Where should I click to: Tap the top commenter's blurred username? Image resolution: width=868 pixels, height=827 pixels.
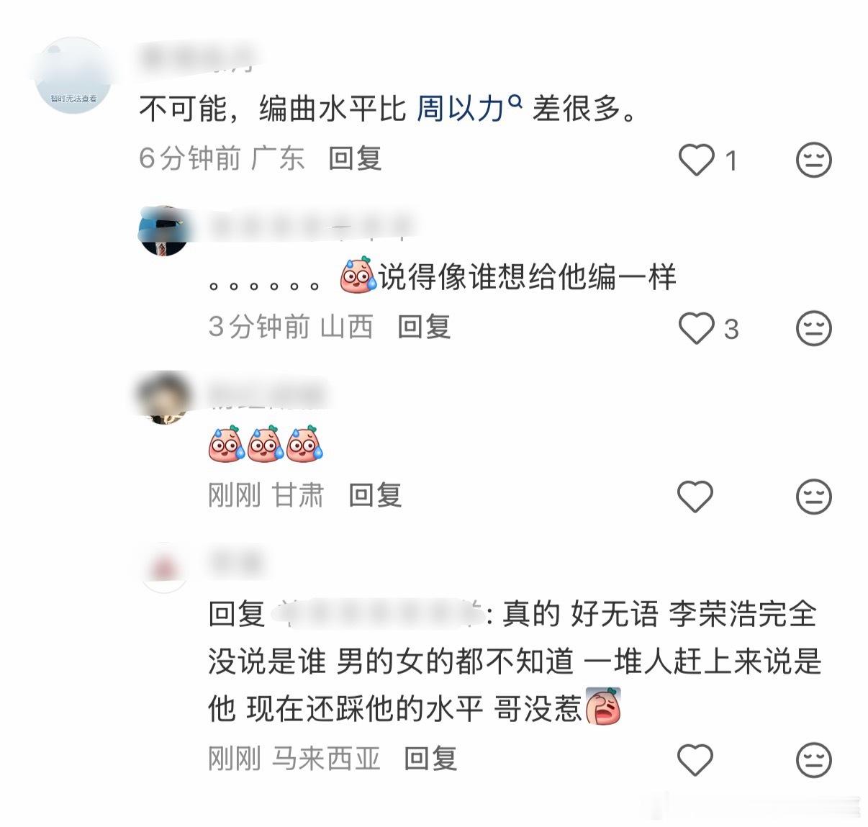coord(197,58)
